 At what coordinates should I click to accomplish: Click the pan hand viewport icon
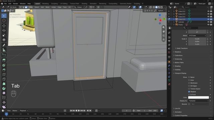(164, 31)
